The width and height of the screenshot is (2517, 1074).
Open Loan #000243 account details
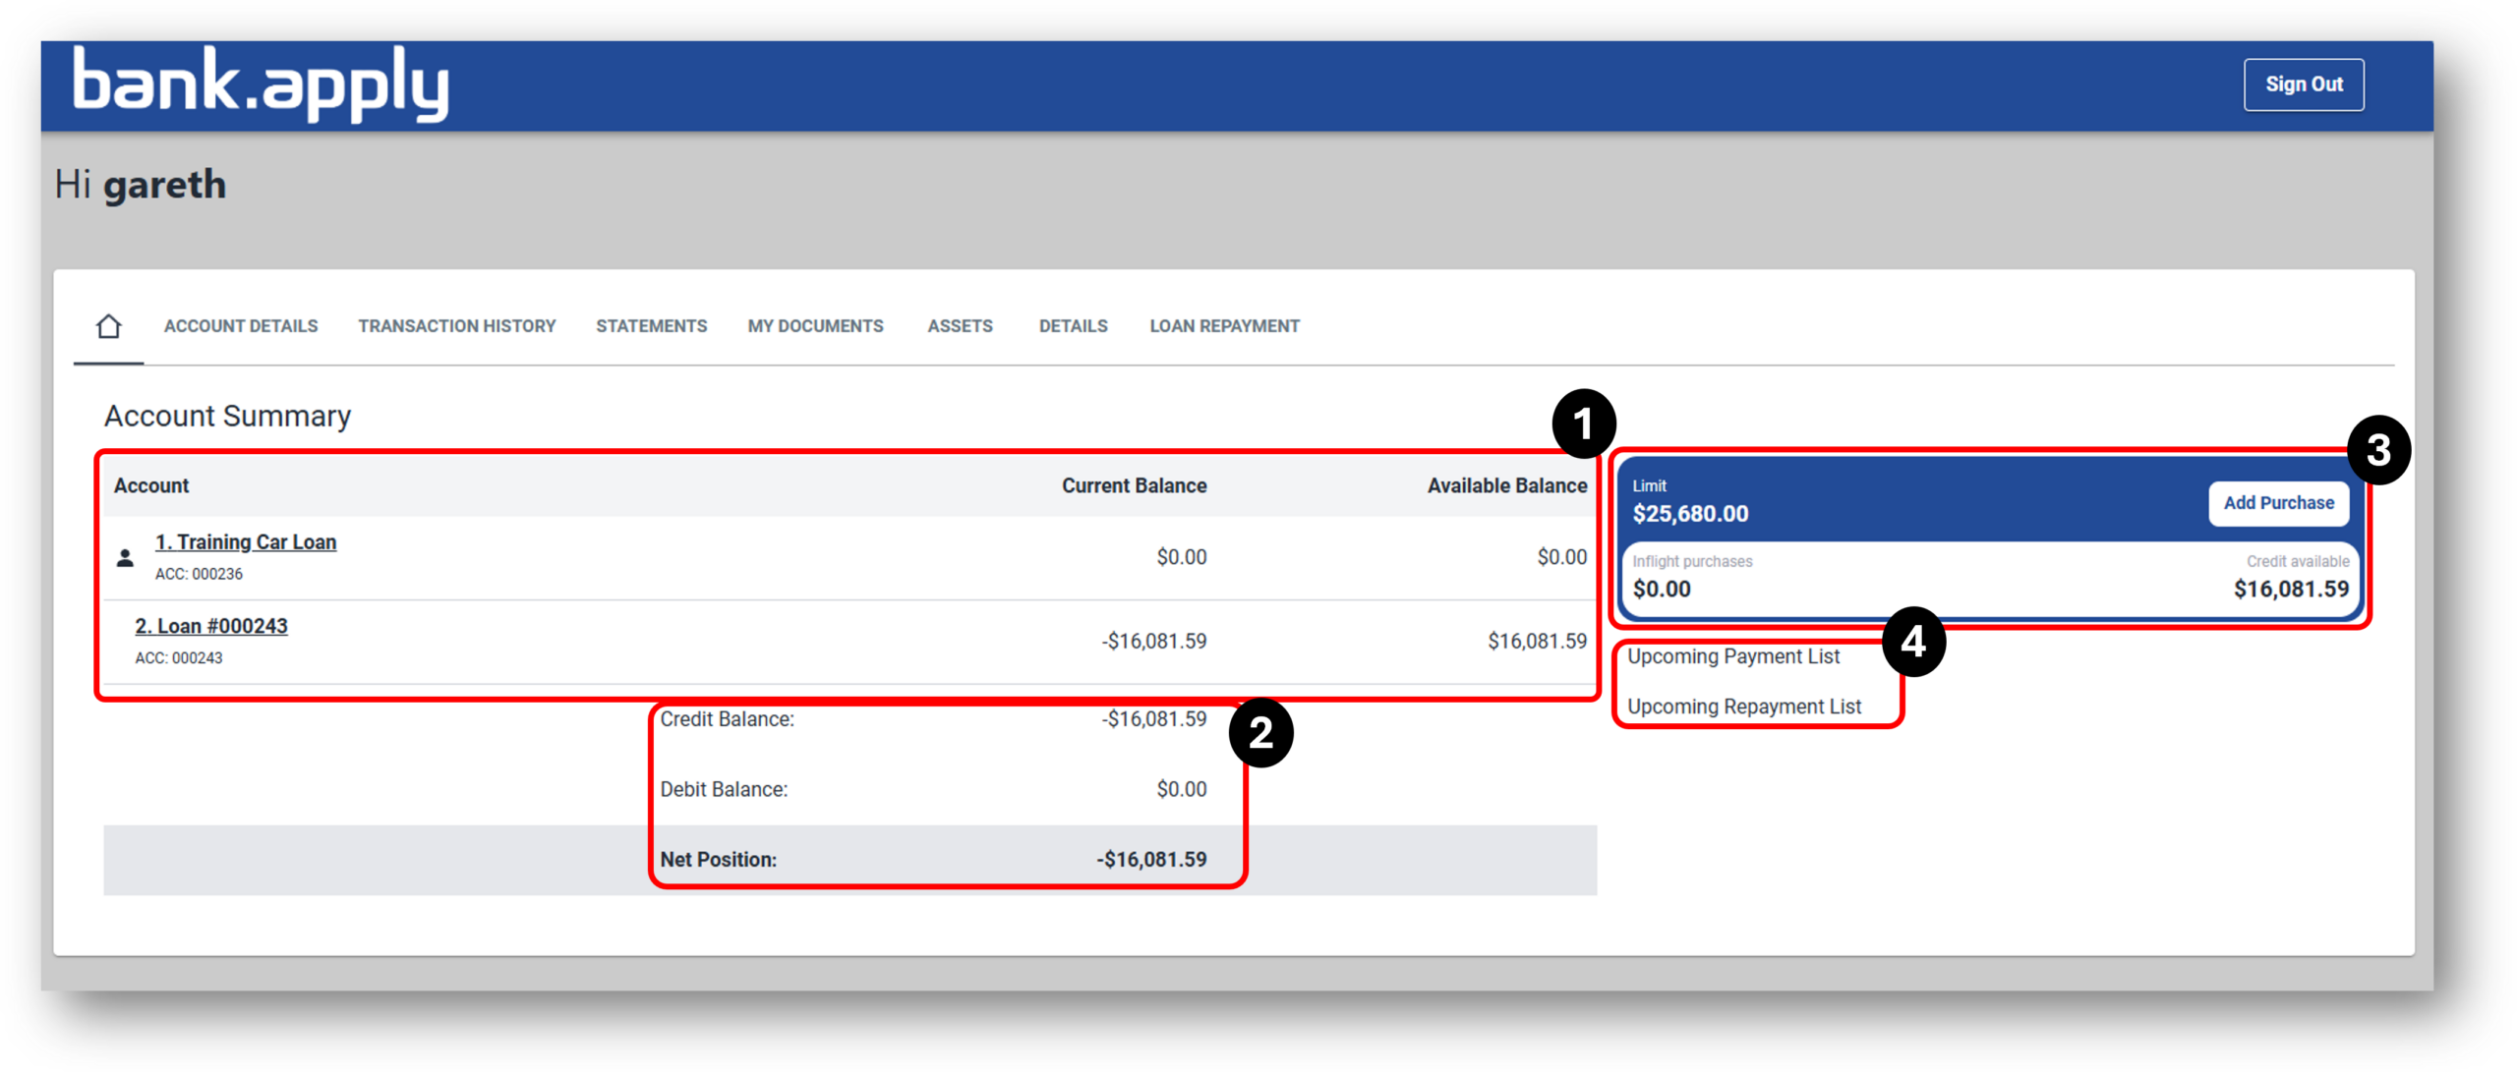click(212, 625)
